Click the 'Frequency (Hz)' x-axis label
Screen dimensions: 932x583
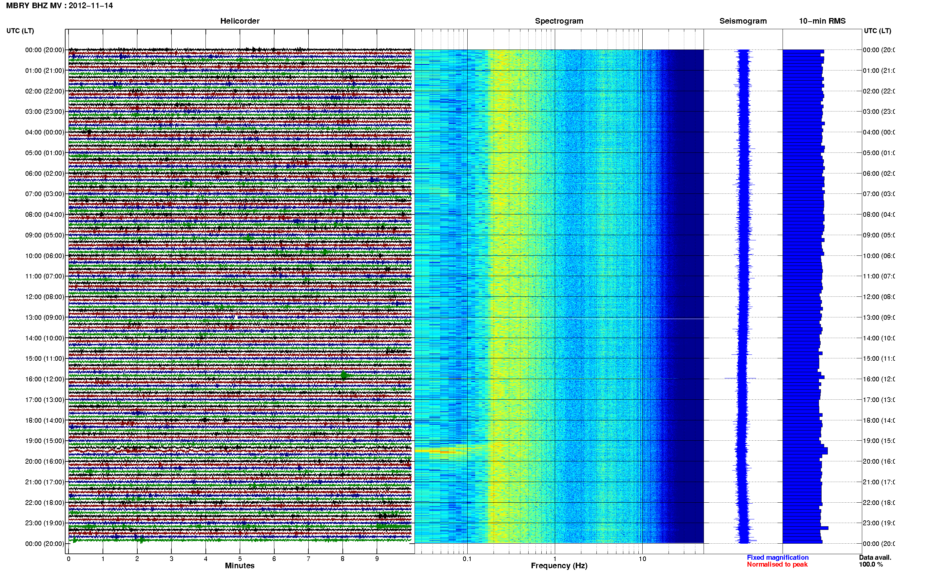click(559, 566)
